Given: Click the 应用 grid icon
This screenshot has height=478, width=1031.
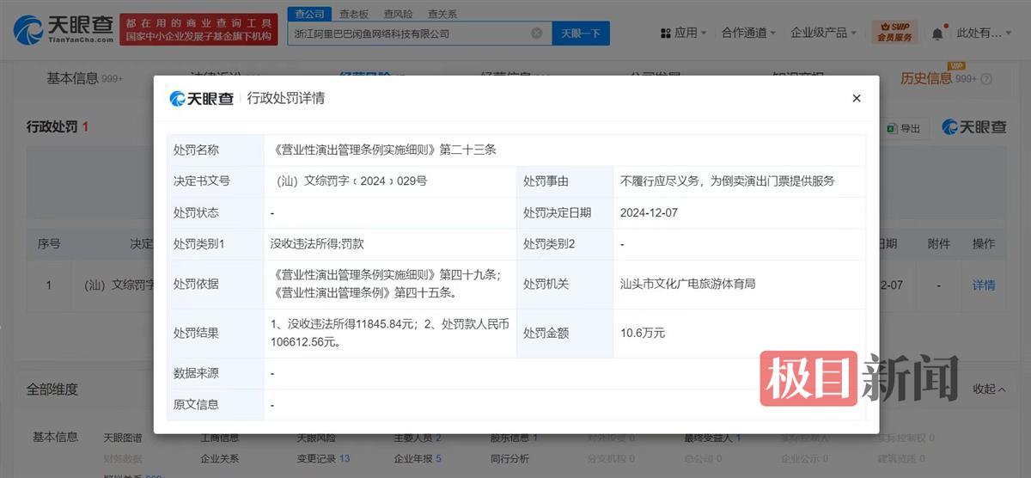Looking at the screenshot, I should [665, 33].
